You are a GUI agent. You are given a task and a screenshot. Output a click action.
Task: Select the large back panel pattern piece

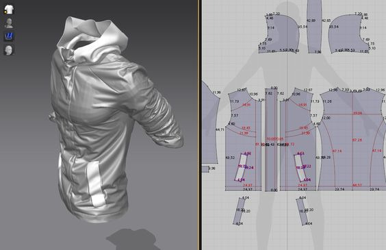pyautogui.click(x=352, y=139)
